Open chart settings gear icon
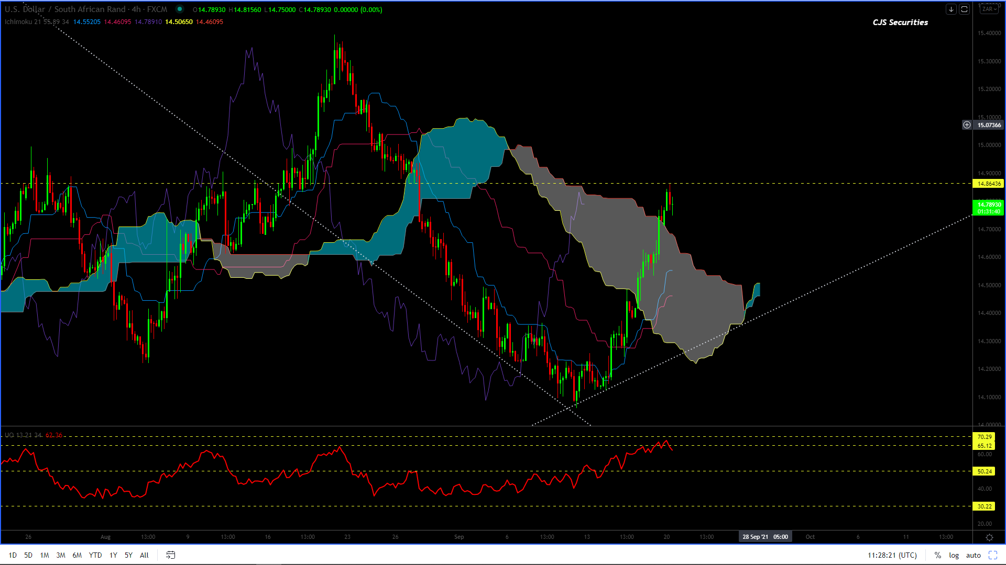The image size is (1006, 565). [989, 537]
